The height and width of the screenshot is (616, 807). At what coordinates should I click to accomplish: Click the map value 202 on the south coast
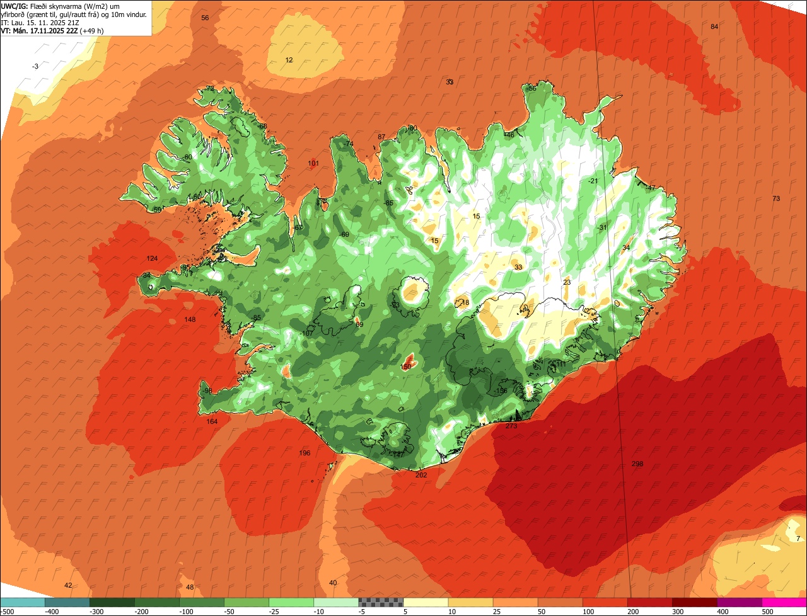421,475
